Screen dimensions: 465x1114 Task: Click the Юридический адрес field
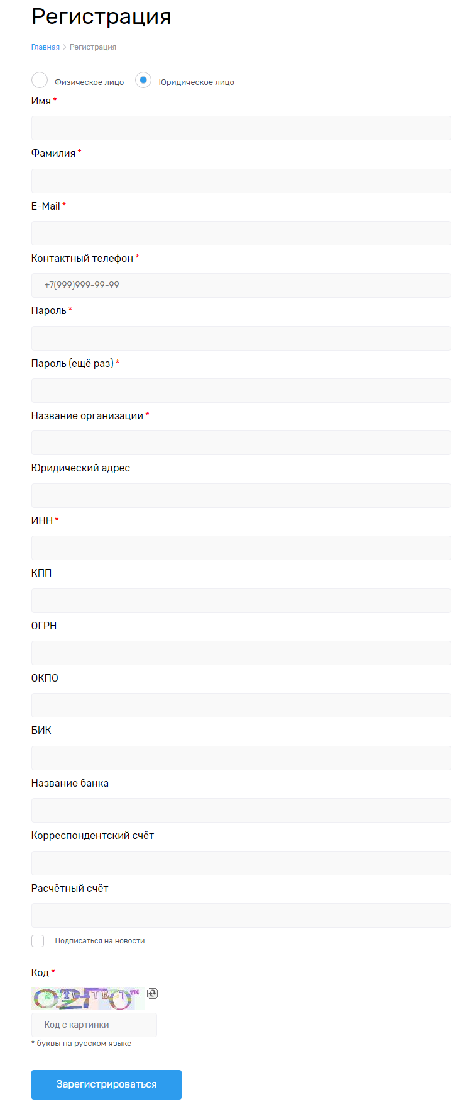241,495
